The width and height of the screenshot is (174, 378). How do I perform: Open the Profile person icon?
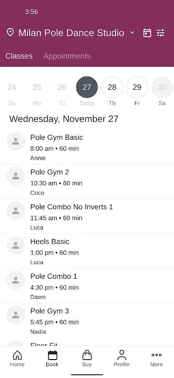click(x=122, y=359)
